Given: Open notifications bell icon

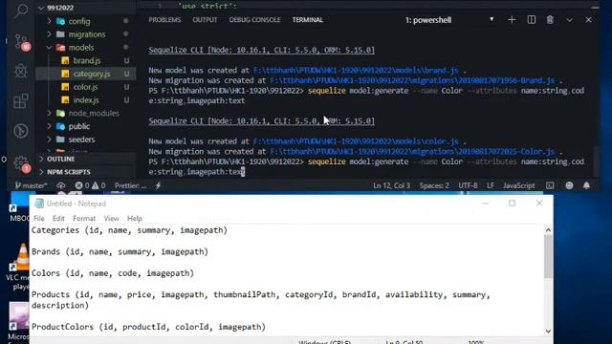Looking at the screenshot, I should click(586, 185).
